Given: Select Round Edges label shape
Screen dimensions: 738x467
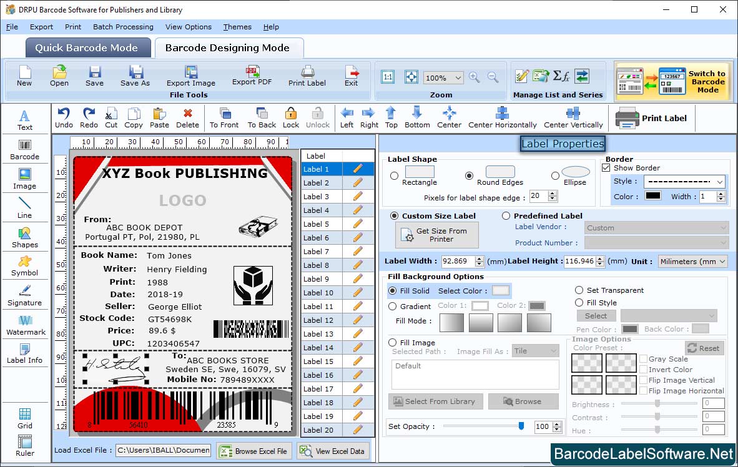Looking at the screenshot, I should 469,175.
